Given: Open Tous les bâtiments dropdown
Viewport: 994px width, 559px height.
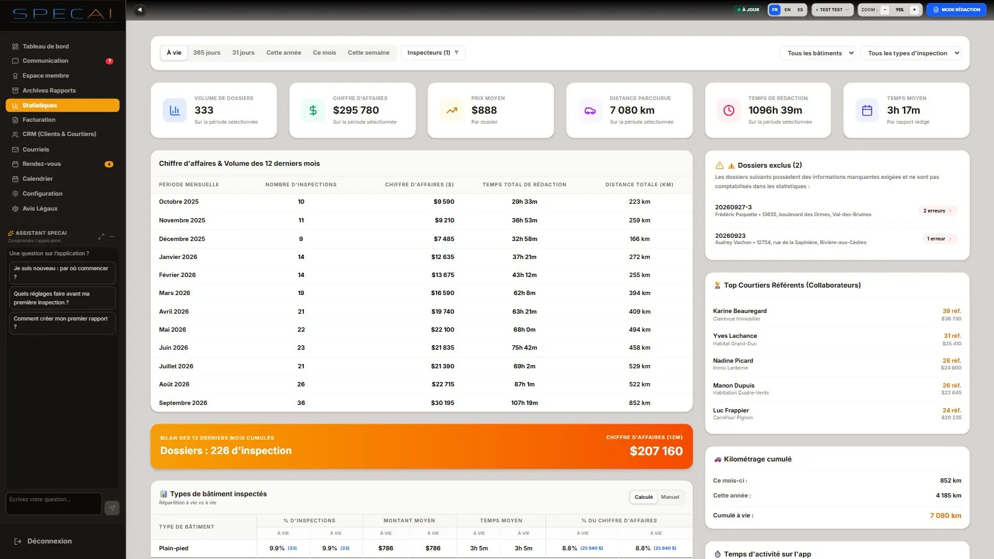Looking at the screenshot, I should (818, 53).
